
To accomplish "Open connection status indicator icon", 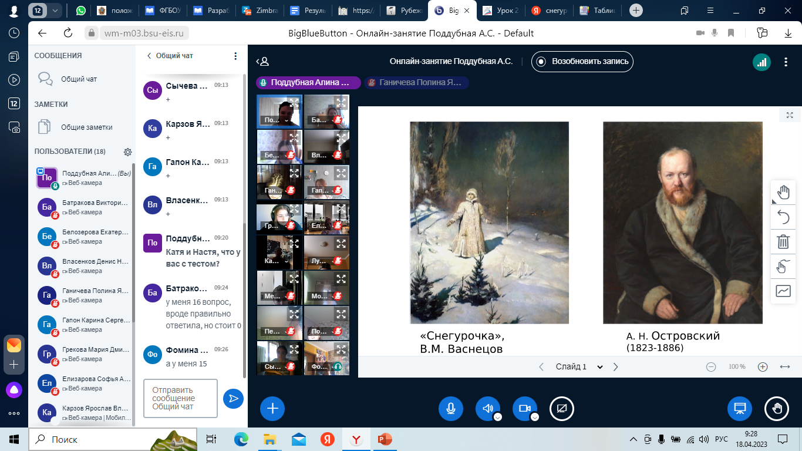I will [762, 62].
